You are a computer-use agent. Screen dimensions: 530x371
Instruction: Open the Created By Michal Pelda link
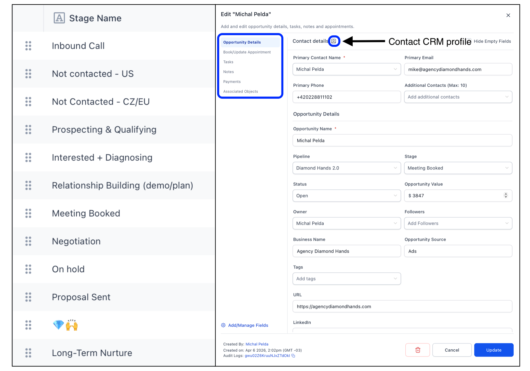click(257, 344)
